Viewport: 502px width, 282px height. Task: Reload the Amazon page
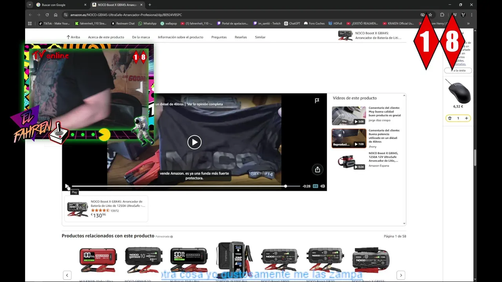click(47, 15)
